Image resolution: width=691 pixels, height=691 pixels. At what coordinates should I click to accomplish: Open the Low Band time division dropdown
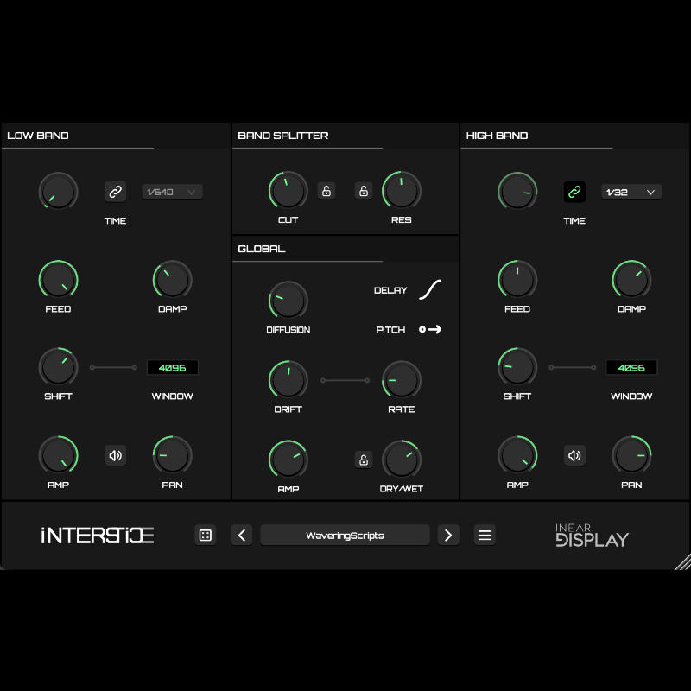click(x=172, y=192)
